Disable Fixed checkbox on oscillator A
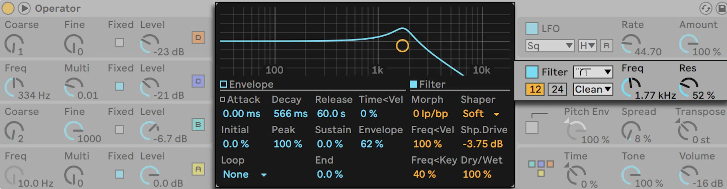This screenshot has height=189, width=727. point(119,174)
